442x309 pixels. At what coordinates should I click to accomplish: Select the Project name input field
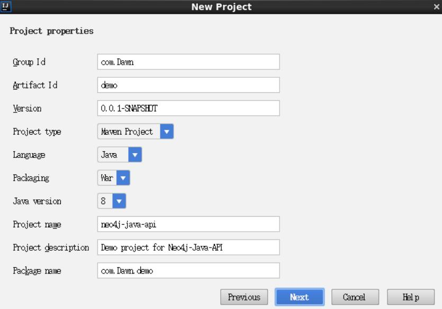(188, 224)
